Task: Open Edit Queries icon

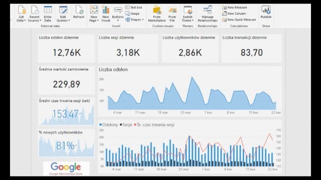Action: 63,10
